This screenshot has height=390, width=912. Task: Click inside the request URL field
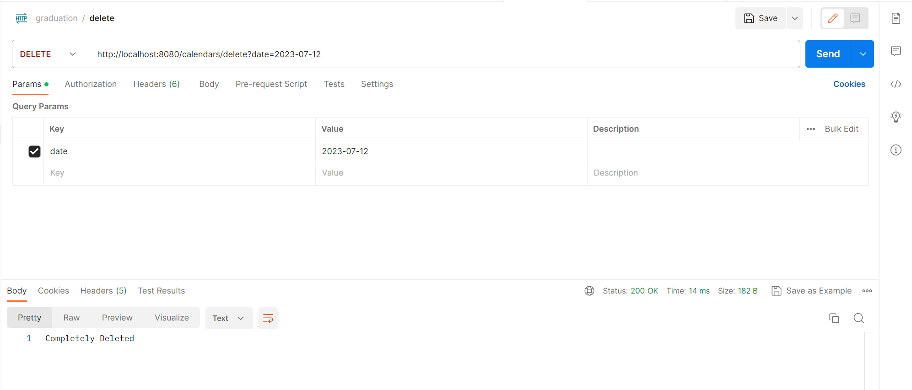[x=444, y=54]
